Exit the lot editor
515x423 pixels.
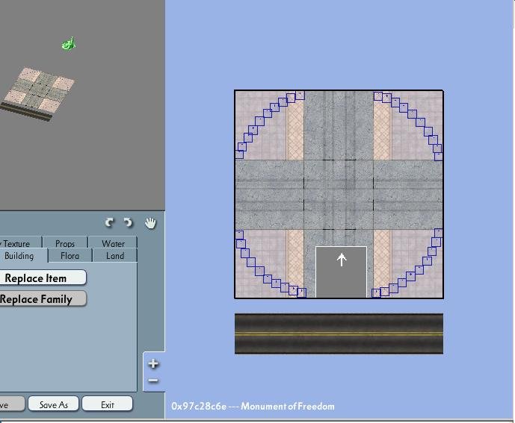[x=108, y=404]
